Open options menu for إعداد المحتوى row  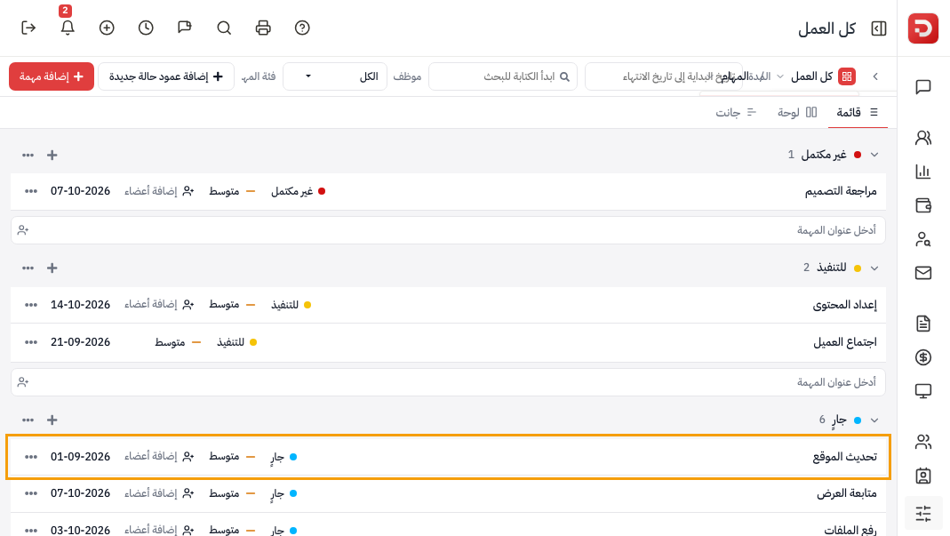[x=31, y=304]
